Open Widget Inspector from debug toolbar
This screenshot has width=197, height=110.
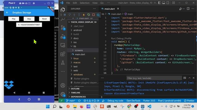tap(98, 15)
